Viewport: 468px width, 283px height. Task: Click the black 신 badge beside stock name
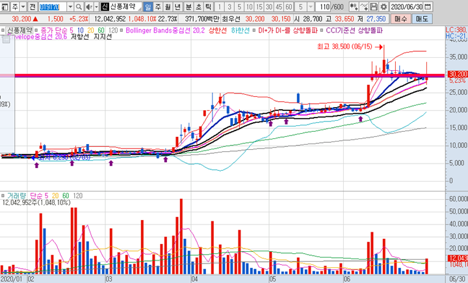pos(105,6)
